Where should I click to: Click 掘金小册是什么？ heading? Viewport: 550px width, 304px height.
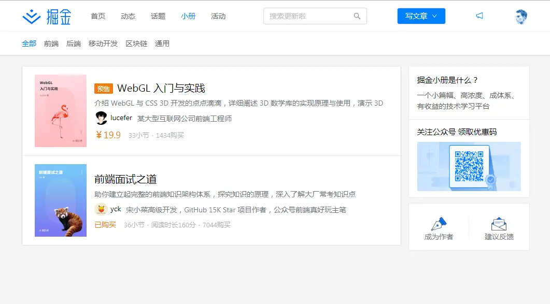[x=447, y=80]
